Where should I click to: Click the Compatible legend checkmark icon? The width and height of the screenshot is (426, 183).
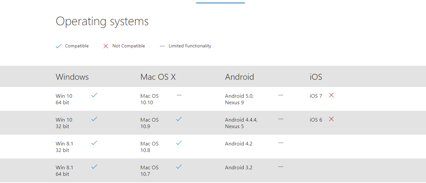click(x=59, y=46)
